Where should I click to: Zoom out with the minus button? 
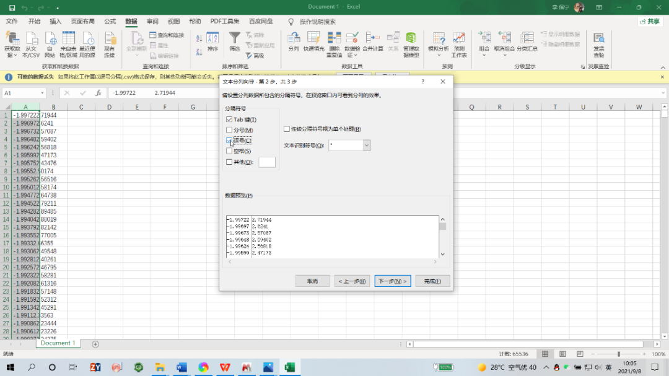tap(593, 354)
